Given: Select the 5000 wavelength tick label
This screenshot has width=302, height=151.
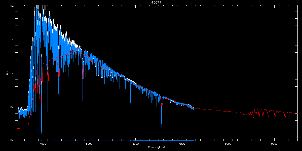Looking at the screenshot, I should [89, 144].
